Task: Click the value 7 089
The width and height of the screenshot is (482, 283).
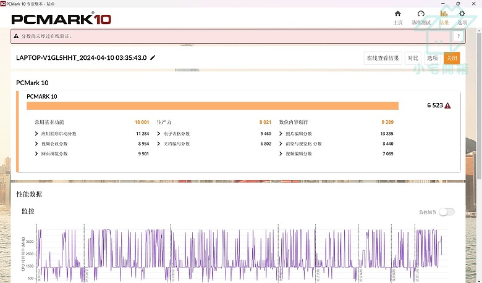Action: (388, 154)
